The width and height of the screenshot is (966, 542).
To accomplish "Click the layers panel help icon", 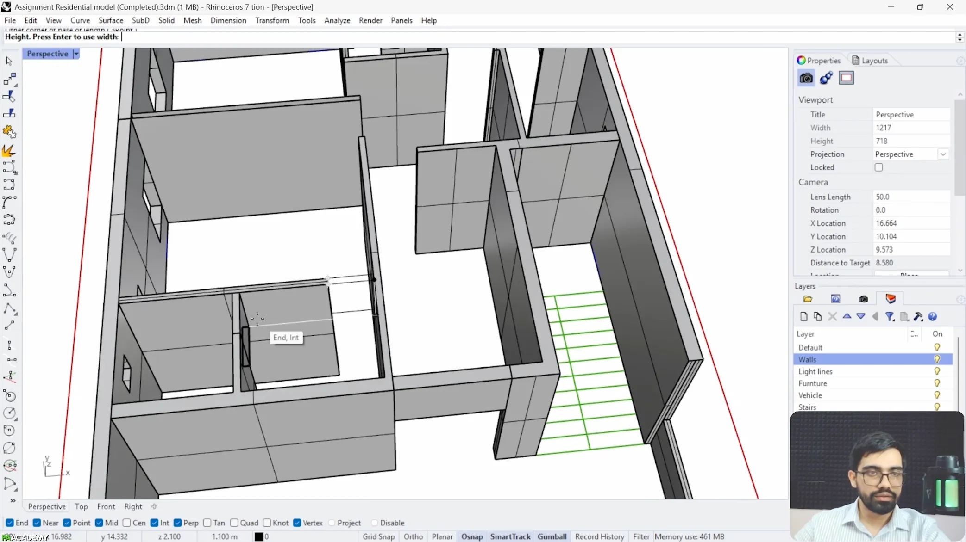I will [x=932, y=316].
